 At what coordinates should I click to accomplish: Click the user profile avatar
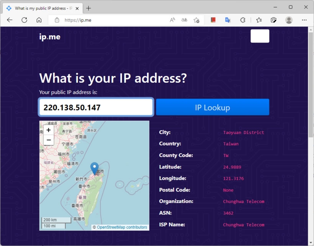pyautogui.click(x=289, y=20)
